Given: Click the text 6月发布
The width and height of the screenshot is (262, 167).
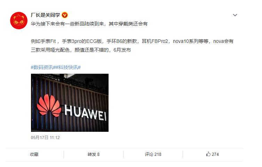Looking at the screenshot, I should 122,50.
